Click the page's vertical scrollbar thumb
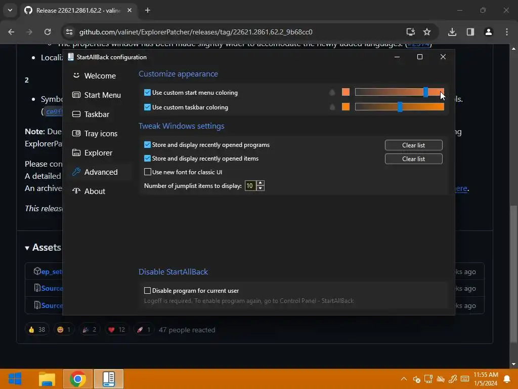This screenshot has height=389, width=518. click(513, 275)
